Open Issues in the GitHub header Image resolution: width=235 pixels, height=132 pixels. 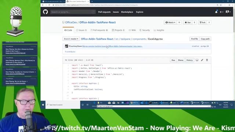point(116,12)
